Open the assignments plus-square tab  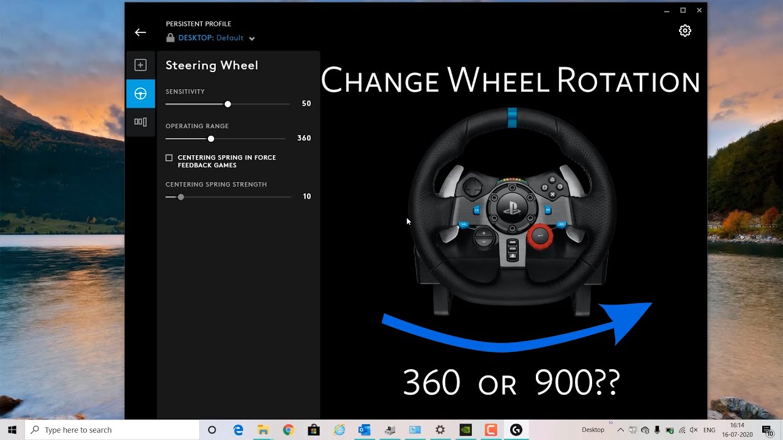click(141, 65)
